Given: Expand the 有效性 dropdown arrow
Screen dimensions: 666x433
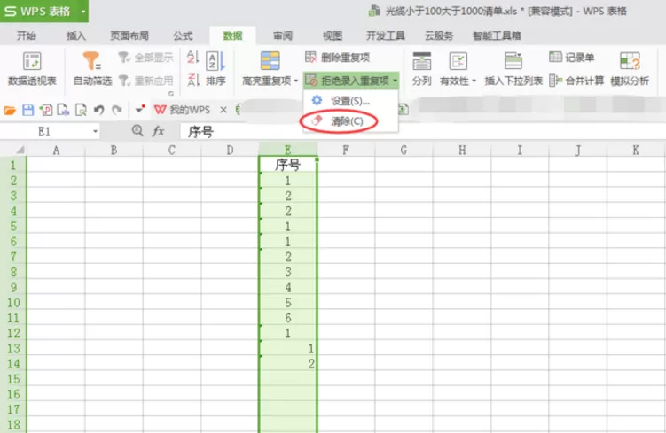Looking at the screenshot, I should 474,81.
